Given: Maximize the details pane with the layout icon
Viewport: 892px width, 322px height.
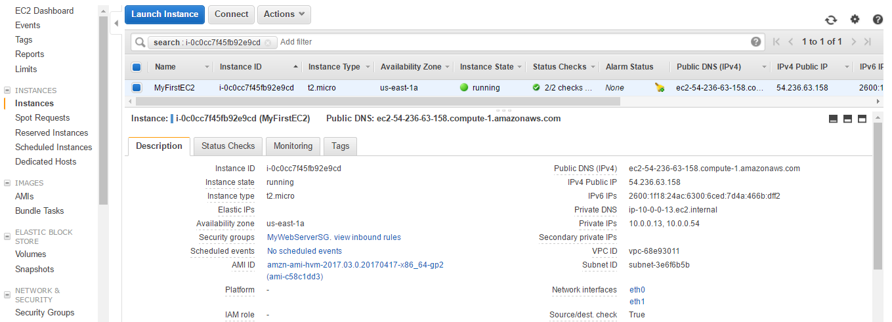Looking at the screenshot, I should pyautogui.click(x=862, y=119).
